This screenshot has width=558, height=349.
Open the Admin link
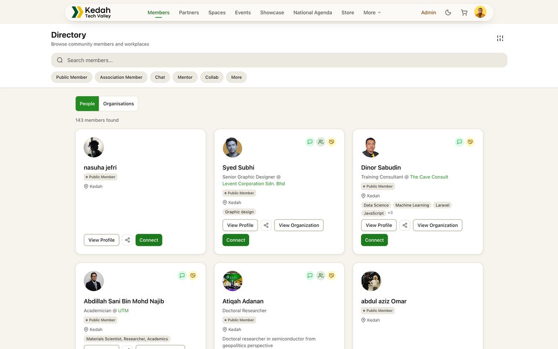click(428, 12)
